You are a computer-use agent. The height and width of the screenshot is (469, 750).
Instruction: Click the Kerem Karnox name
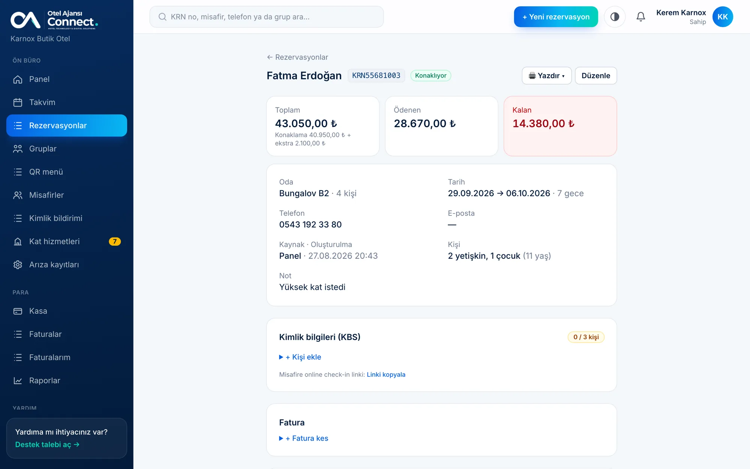click(x=681, y=13)
